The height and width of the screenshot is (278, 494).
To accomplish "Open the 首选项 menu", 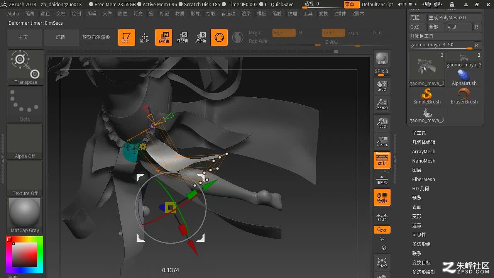I will (x=228, y=14).
